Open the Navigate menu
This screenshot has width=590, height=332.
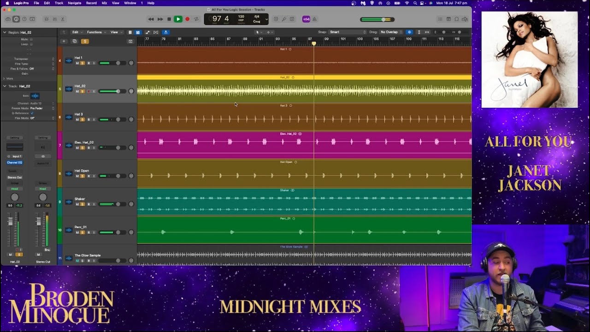[75, 3]
